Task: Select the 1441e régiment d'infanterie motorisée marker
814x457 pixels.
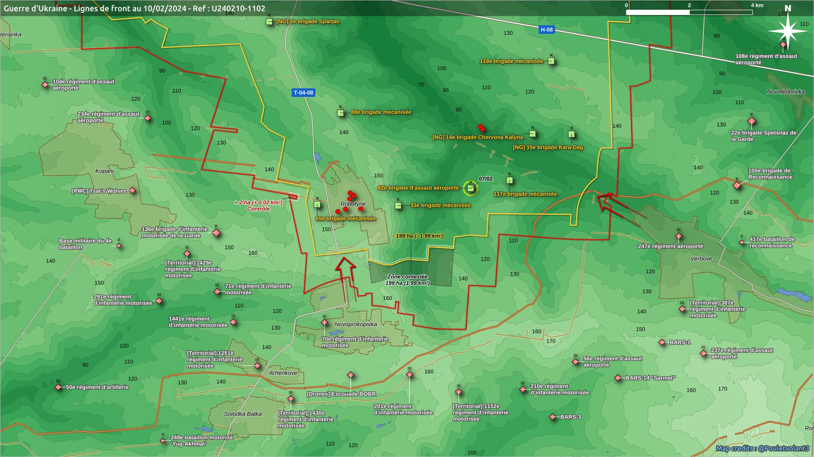Action: (x=233, y=322)
